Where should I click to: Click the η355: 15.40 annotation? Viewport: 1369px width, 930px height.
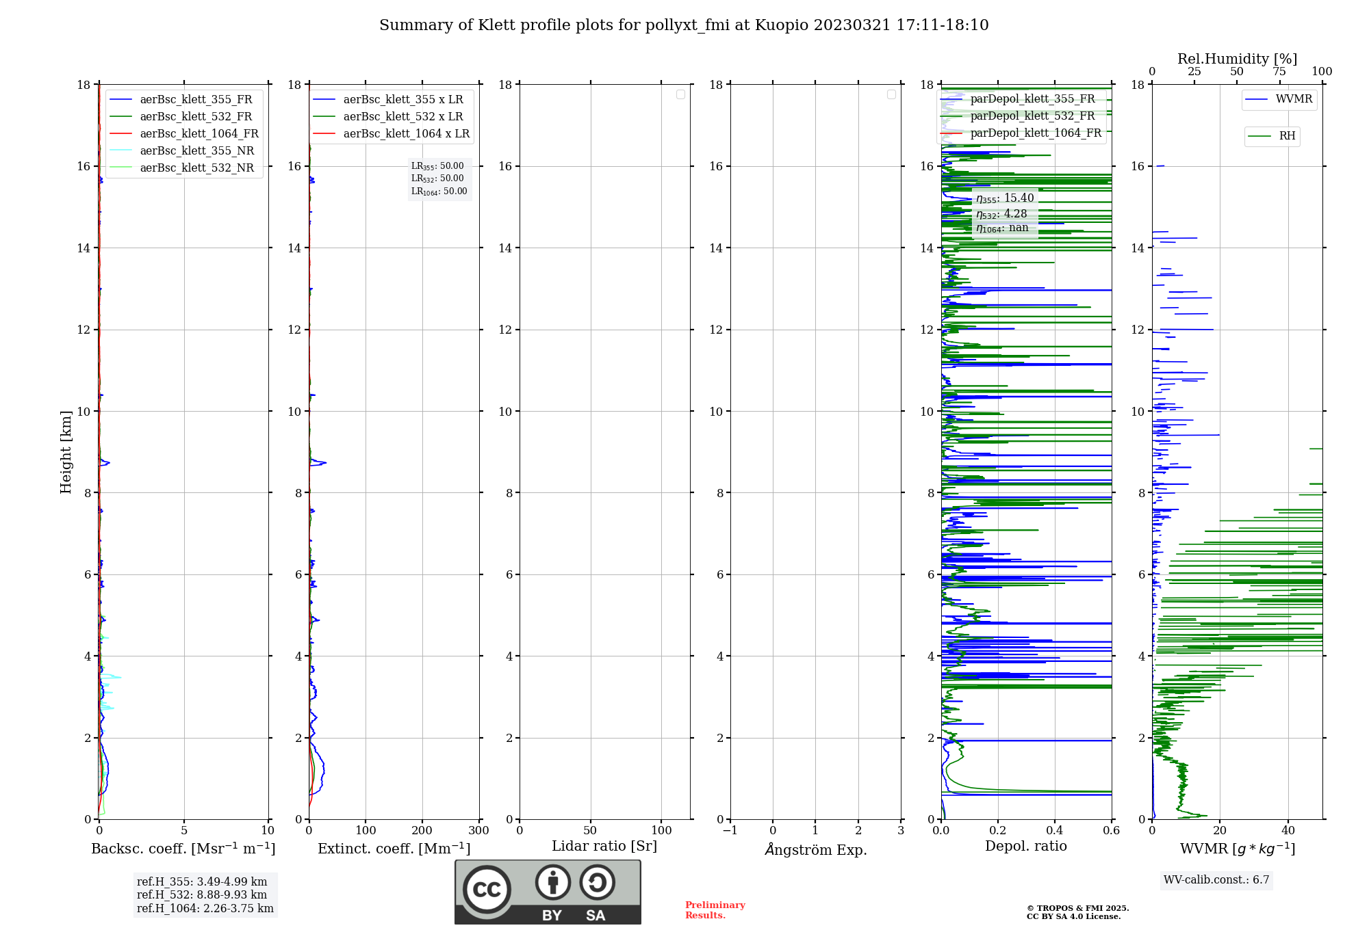point(1005,198)
